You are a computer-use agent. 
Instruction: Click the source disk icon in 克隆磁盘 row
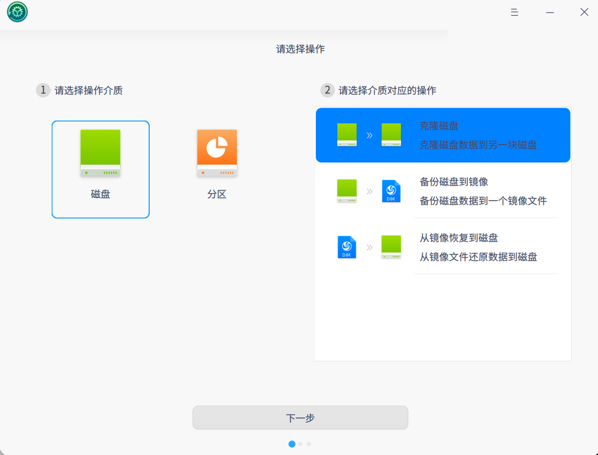tap(347, 135)
